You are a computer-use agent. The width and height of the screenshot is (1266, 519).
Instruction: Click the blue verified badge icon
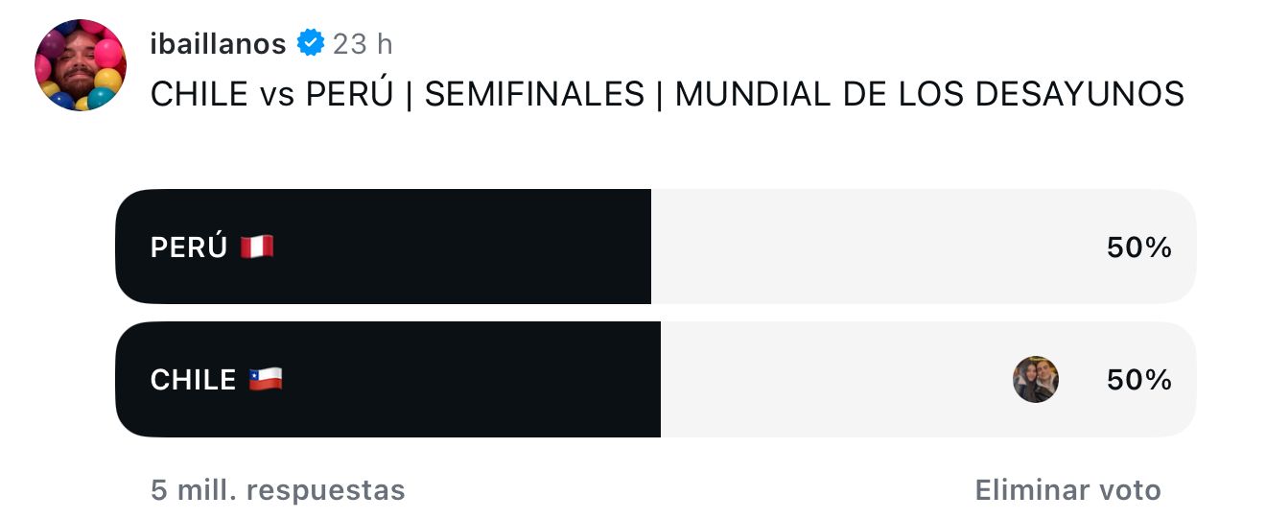[x=310, y=43]
